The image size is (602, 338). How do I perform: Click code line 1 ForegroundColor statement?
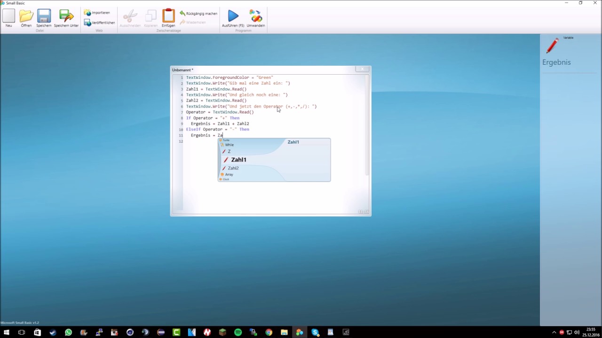pyautogui.click(x=230, y=77)
